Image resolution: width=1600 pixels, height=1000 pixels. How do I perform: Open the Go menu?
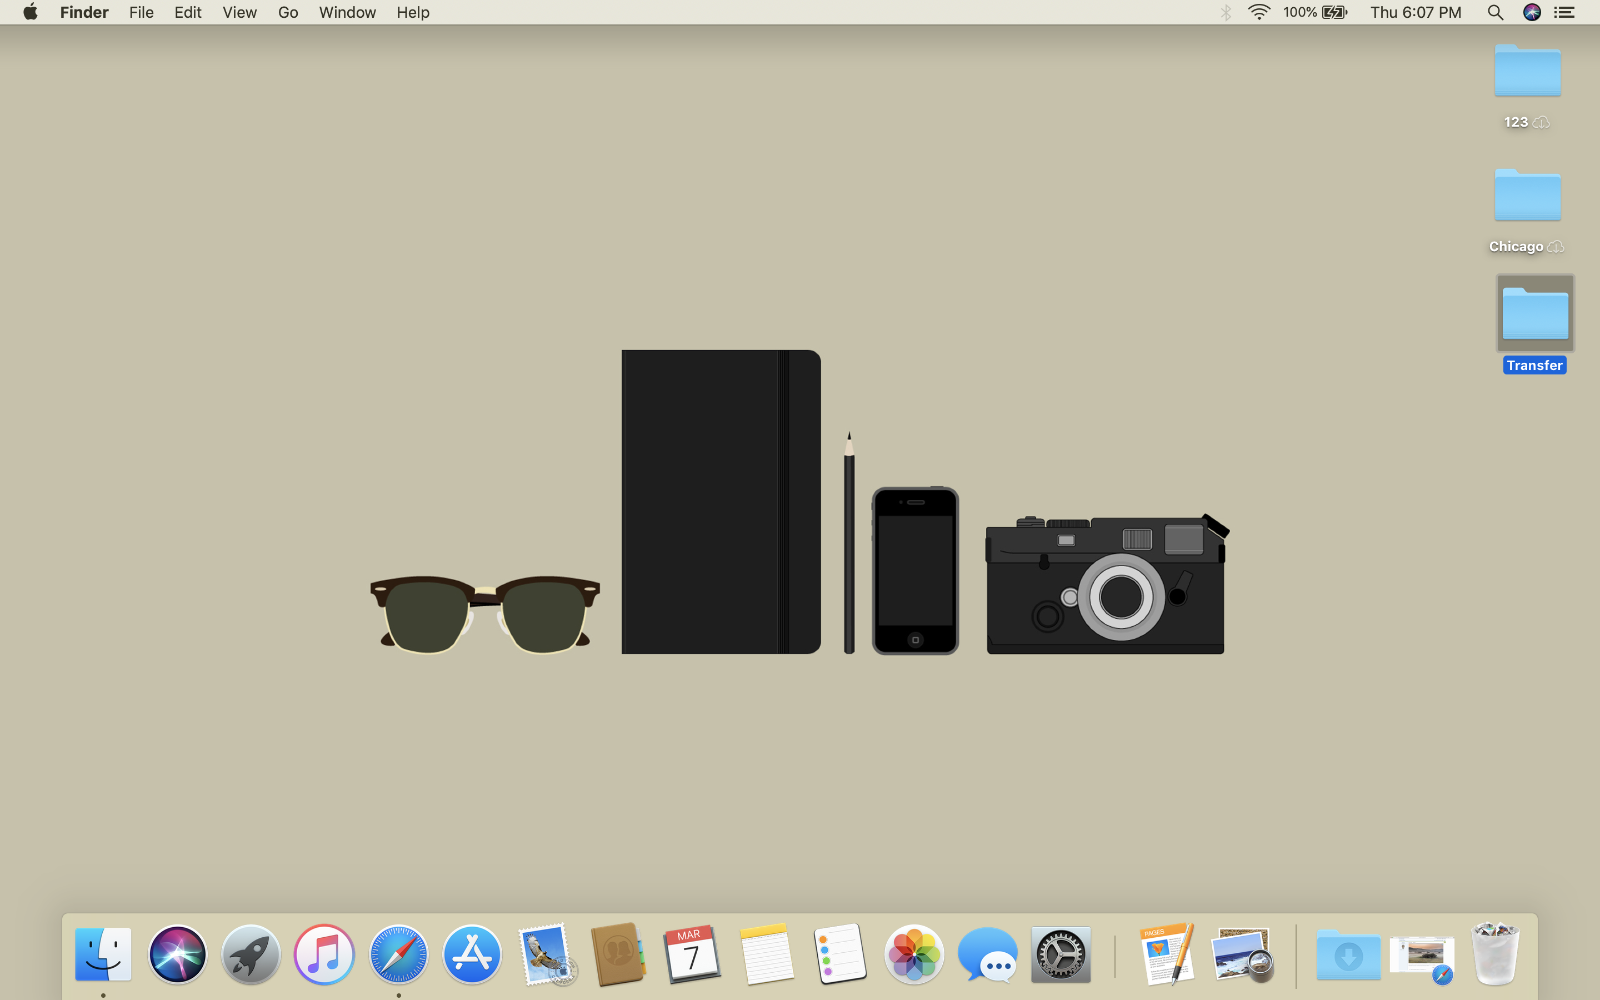(x=288, y=13)
